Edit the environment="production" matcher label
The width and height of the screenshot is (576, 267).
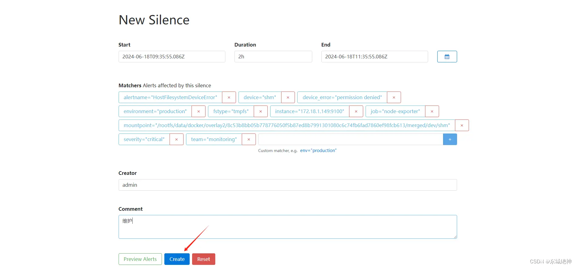click(155, 111)
